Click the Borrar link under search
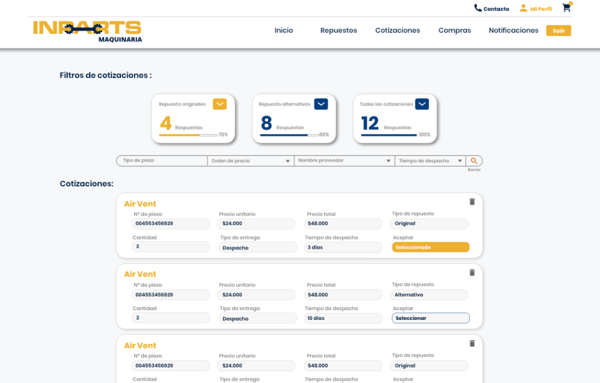The width and height of the screenshot is (600, 383). coord(474,170)
